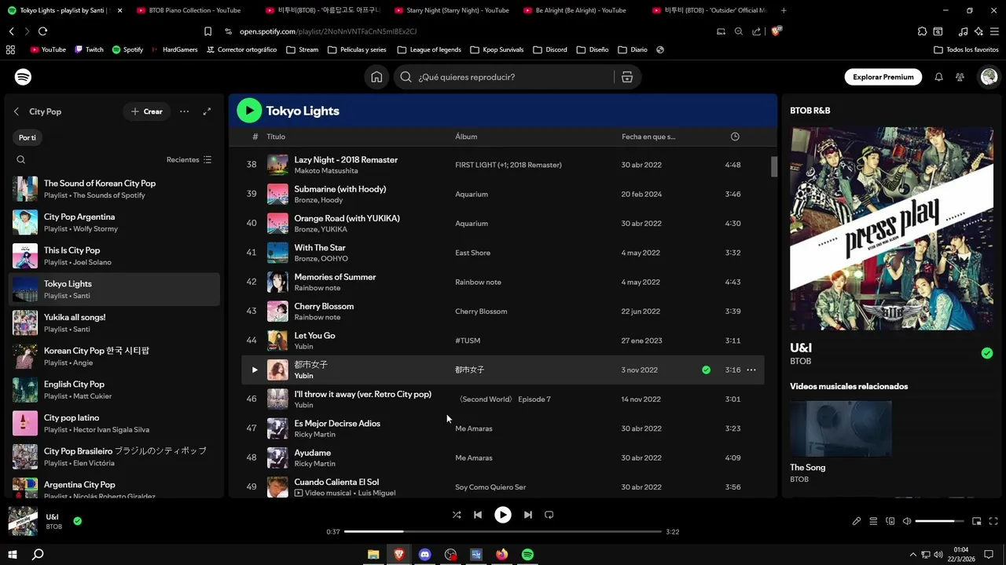The image size is (1006, 565).
Task: Open Discord from Windows taskbar
Action: [424, 554]
